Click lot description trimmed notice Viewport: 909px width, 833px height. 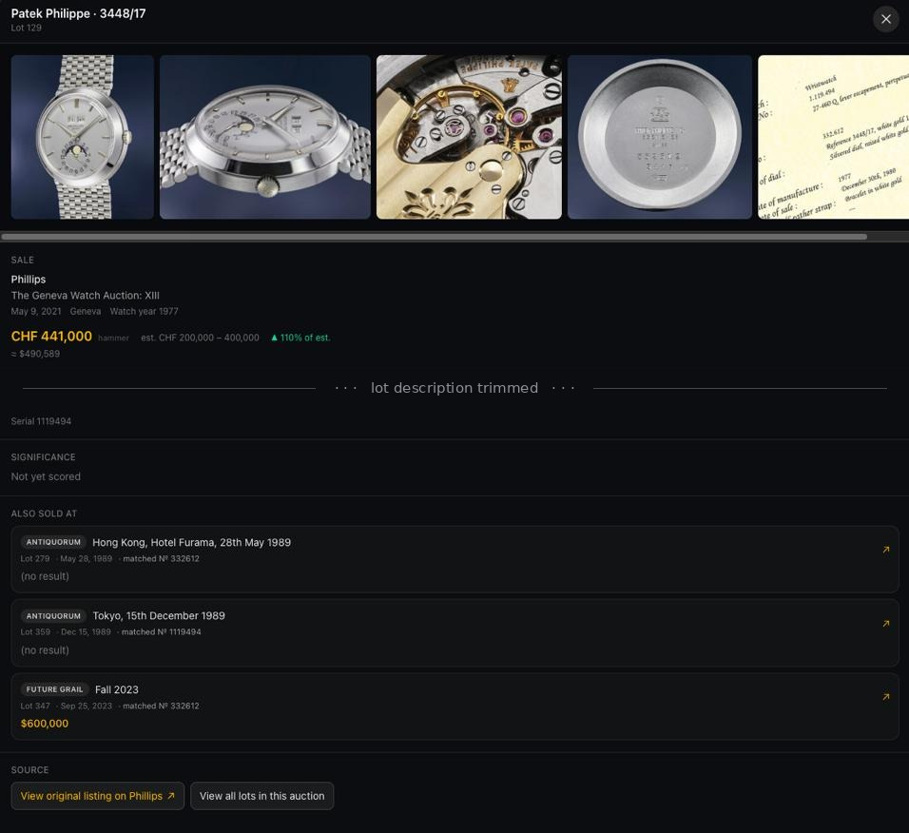(454, 388)
